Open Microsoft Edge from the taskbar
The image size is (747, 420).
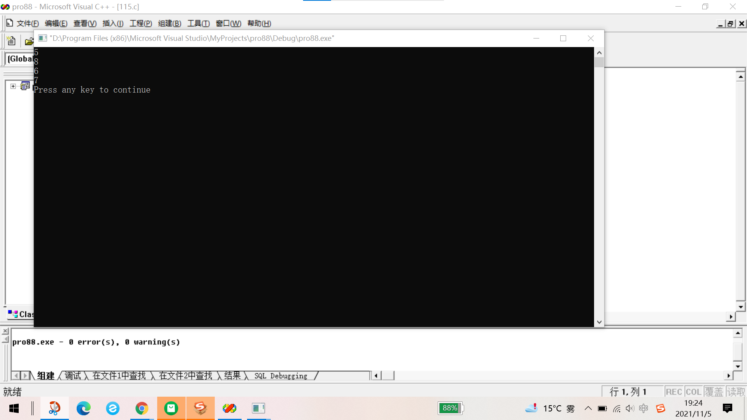click(83, 408)
